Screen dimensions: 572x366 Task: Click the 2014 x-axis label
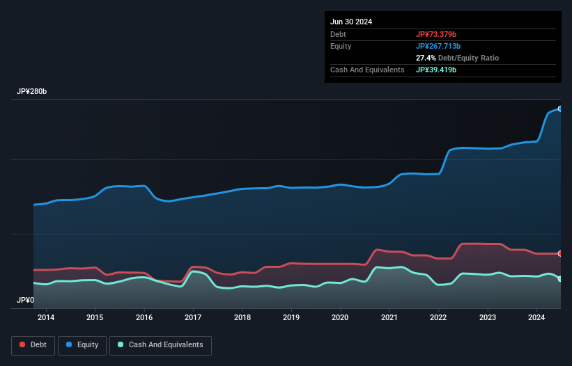[46, 317]
